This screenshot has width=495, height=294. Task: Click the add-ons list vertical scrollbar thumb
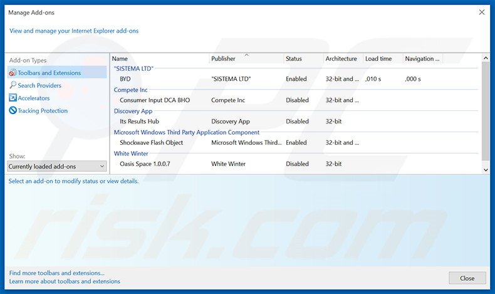pos(486,111)
